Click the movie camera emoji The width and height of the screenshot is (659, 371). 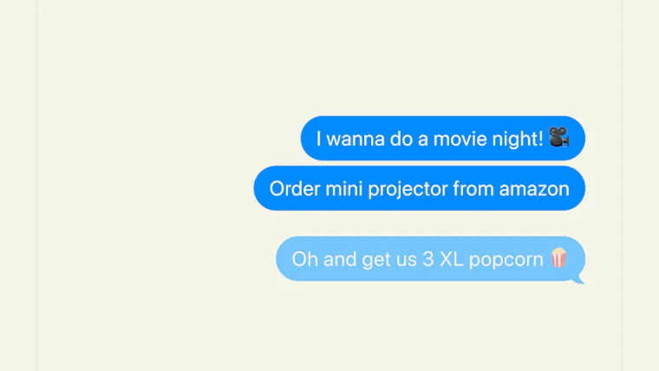click(559, 137)
